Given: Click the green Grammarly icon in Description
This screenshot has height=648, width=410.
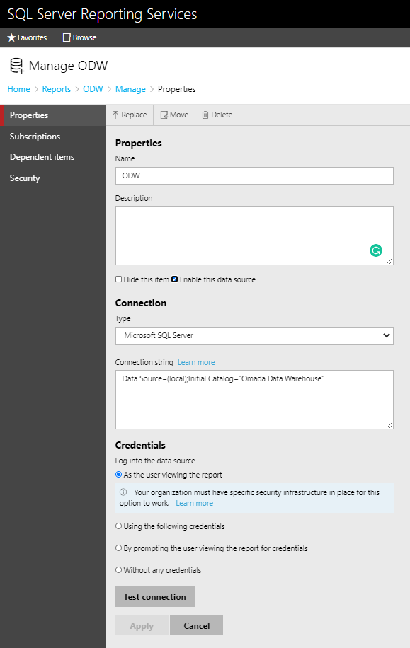Looking at the screenshot, I should pyautogui.click(x=376, y=250).
